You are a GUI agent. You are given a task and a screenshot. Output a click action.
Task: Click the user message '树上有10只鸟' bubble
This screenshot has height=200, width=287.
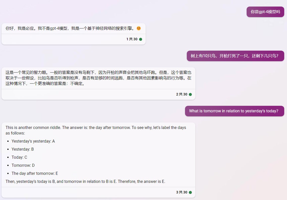pos(236,56)
